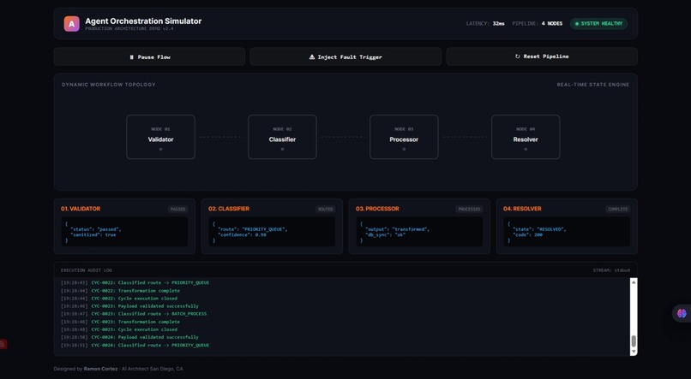Click the 'Agent Orchestration Simulator' title
Screen dimensions: 691x379
[143, 21]
